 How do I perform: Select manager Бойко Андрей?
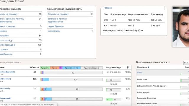pos(143,92)
